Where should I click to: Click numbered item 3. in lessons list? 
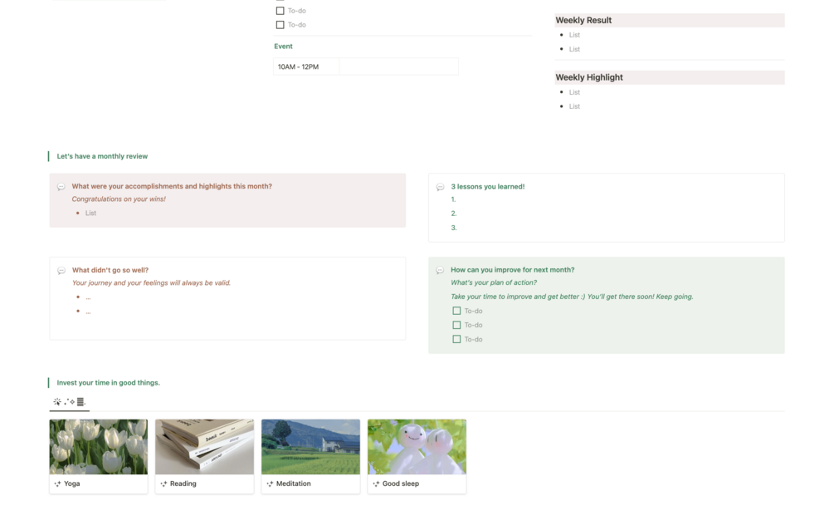pos(454,228)
